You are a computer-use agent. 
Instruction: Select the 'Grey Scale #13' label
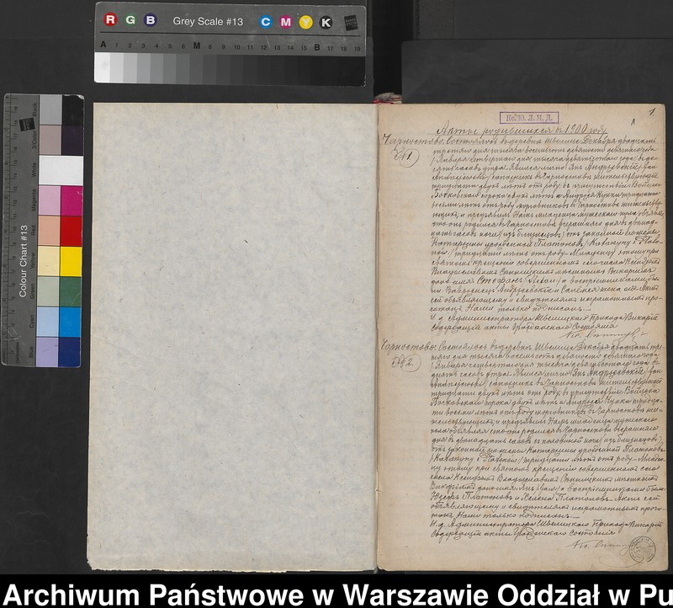[x=208, y=22]
